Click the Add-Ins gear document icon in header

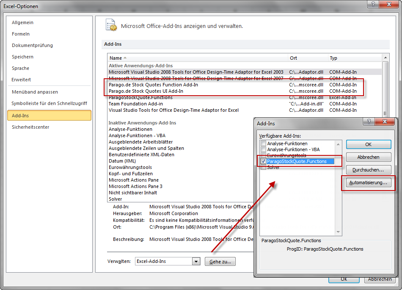coord(110,25)
